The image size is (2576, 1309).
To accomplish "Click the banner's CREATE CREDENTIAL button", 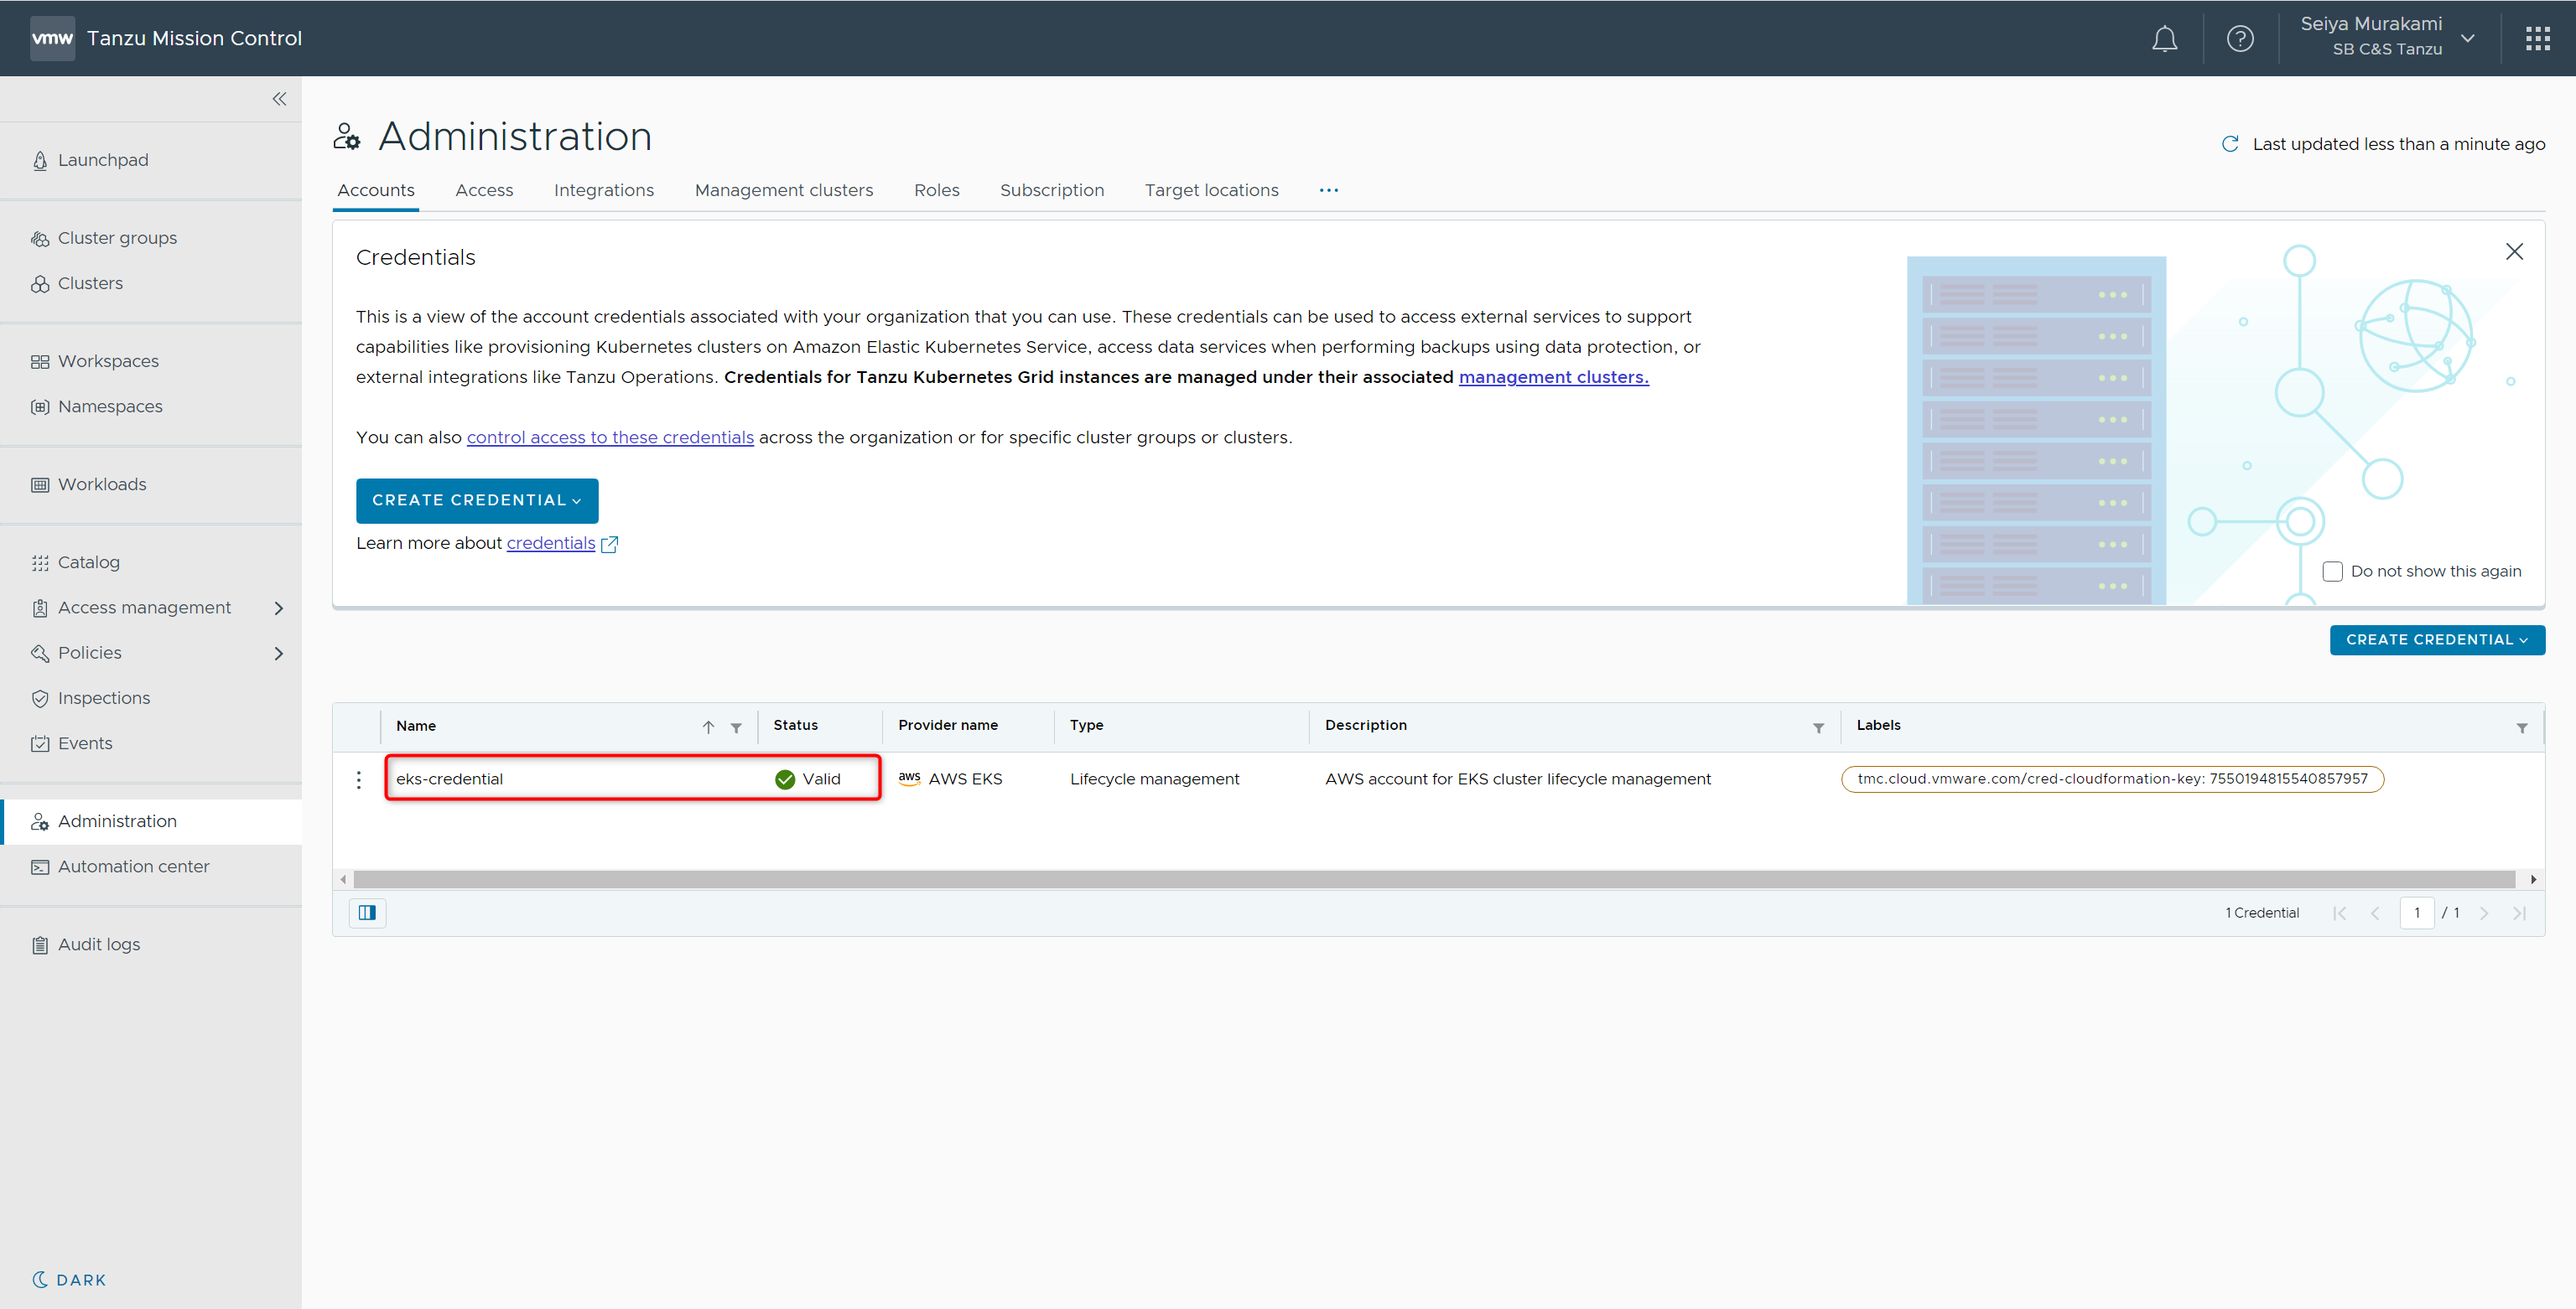I will [476, 500].
